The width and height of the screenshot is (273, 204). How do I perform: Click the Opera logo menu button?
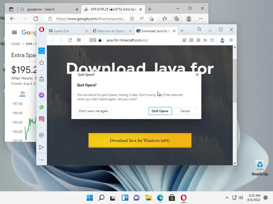41,29
